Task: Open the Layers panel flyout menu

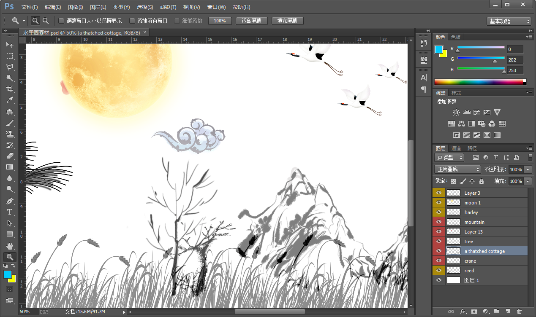Action: click(529, 148)
